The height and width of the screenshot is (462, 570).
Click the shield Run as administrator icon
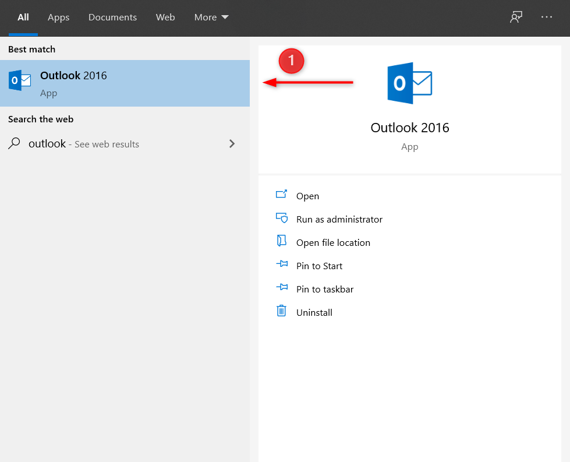coord(282,217)
